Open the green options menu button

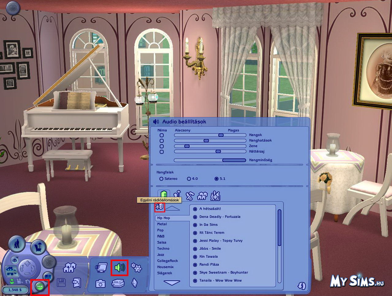(40, 287)
